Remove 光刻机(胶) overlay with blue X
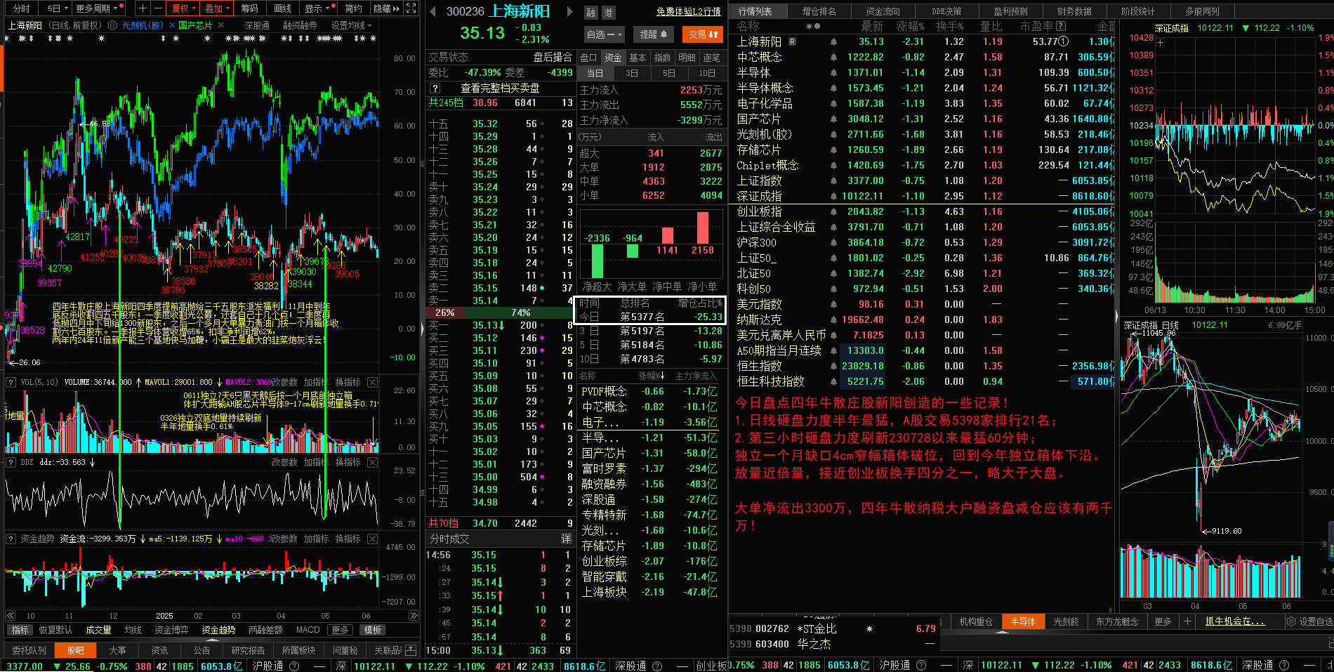 [x=172, y=25]
